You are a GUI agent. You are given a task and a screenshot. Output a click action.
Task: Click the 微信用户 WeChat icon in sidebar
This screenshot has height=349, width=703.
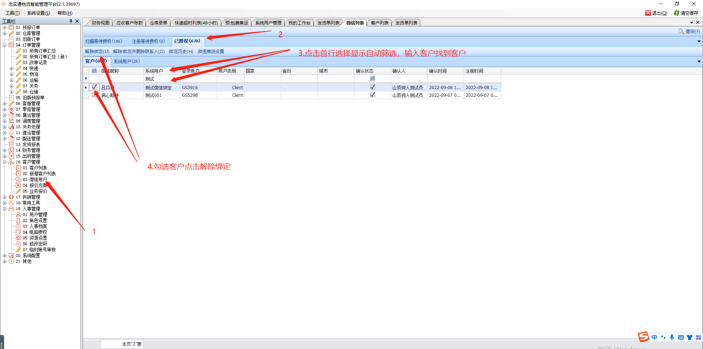[18, 179]
